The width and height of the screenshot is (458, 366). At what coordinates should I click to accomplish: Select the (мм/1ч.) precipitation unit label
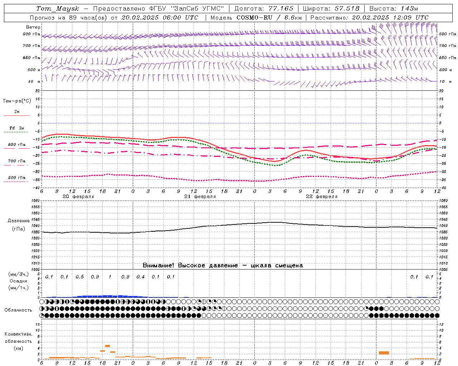coord(19,288)
